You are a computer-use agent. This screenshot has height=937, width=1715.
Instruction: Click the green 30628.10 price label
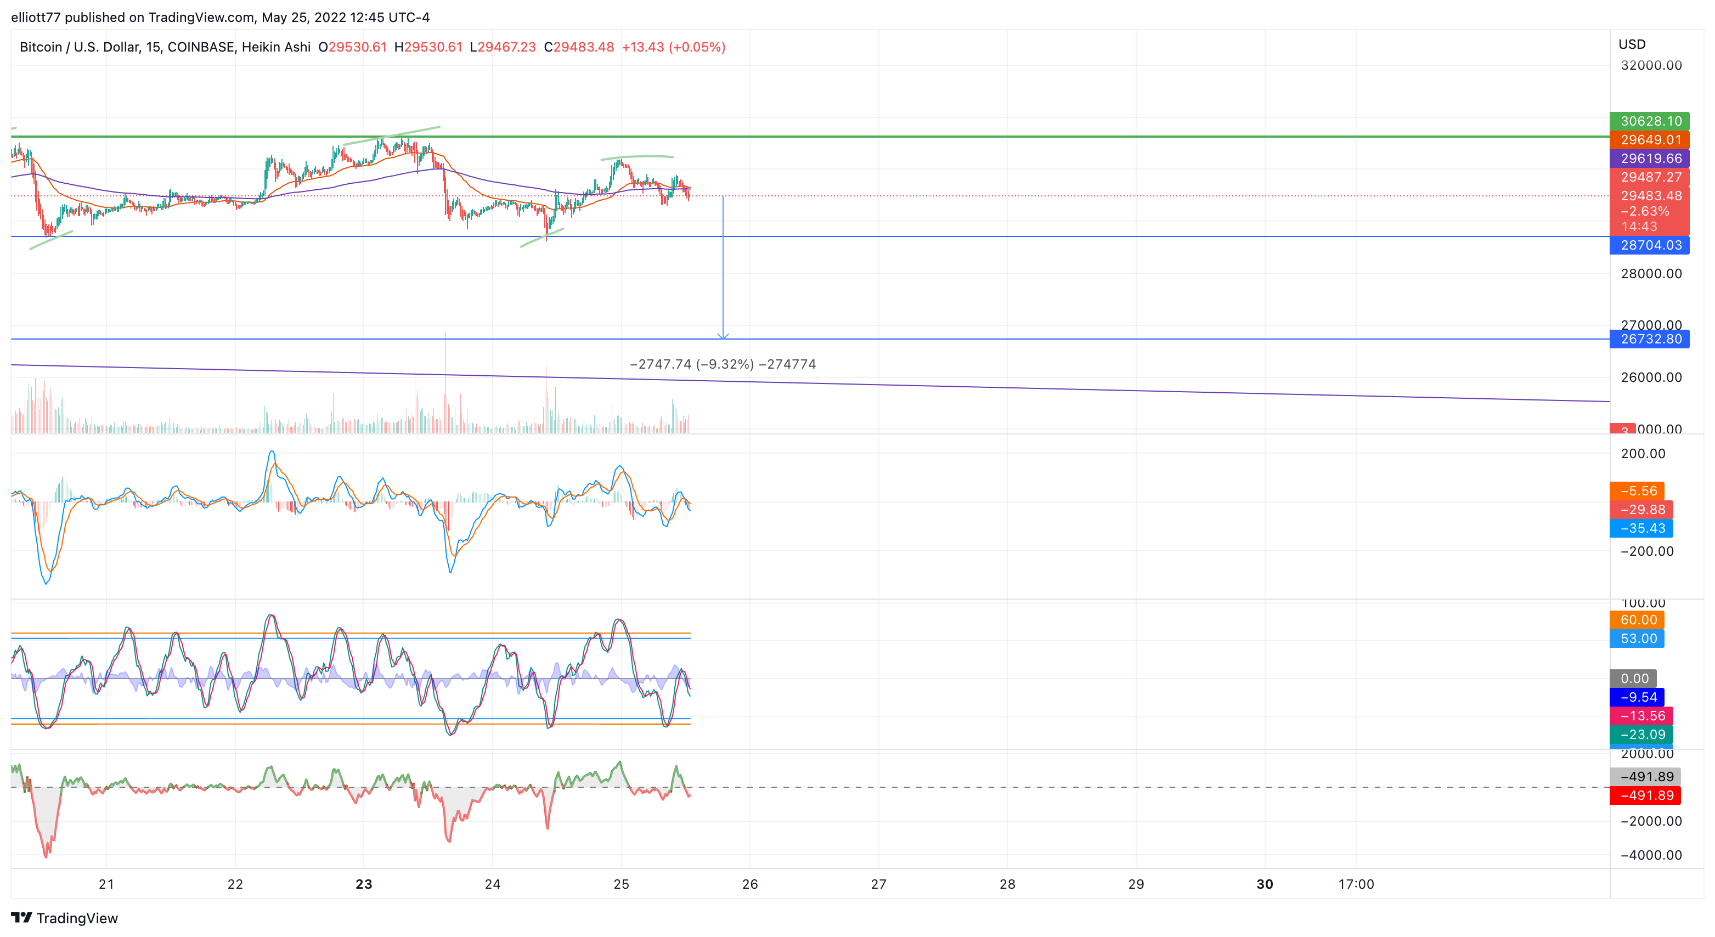(x=1649, y=121)
